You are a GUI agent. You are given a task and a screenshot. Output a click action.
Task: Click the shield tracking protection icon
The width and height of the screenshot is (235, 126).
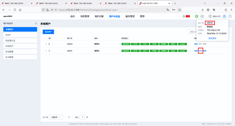click(43, 10)
